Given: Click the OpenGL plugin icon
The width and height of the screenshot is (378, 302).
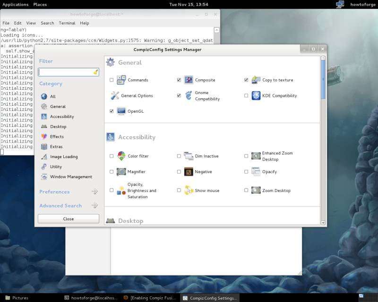Looking at the screenshot, I should pyautogui.click(x=122, y=111).
